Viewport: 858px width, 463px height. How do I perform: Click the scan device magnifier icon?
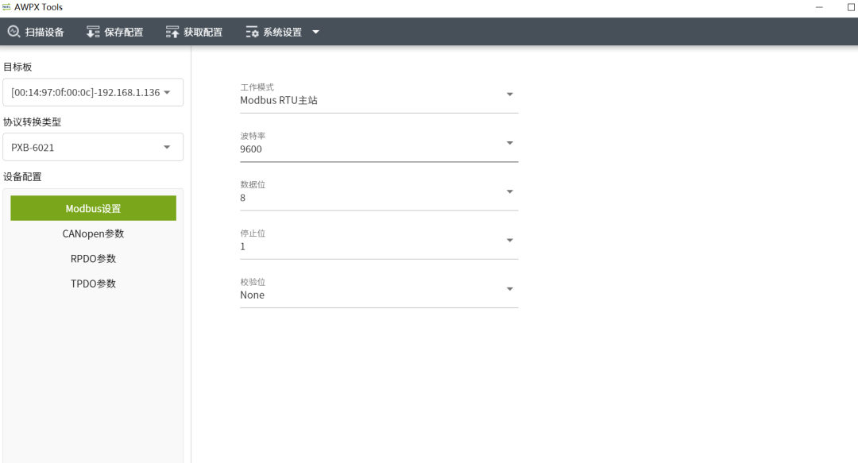click(x=14, y=32)
